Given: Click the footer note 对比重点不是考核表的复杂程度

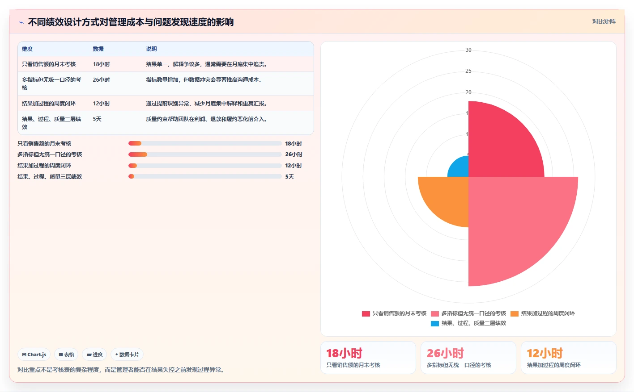Looking at the screenshot, I should pos(121,370).
